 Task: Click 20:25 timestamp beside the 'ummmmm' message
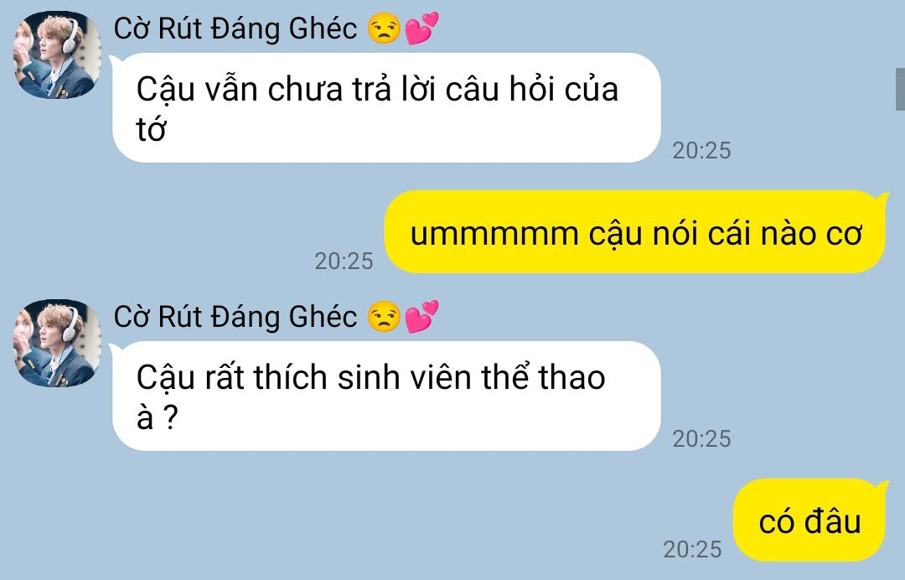coord(344,262)
